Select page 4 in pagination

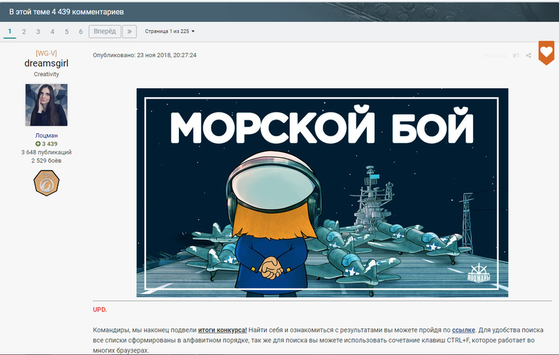point(52,31)
